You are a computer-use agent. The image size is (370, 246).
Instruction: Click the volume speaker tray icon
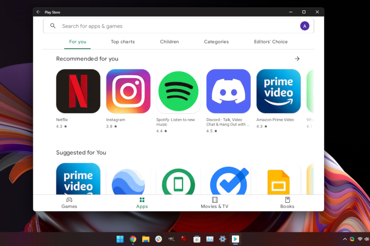coord(367,239)
